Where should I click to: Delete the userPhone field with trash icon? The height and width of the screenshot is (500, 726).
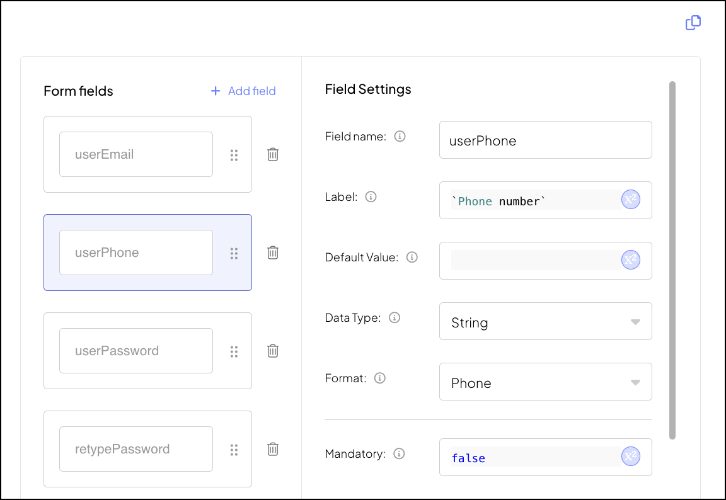pyautogui.click(x=273, y=253)
